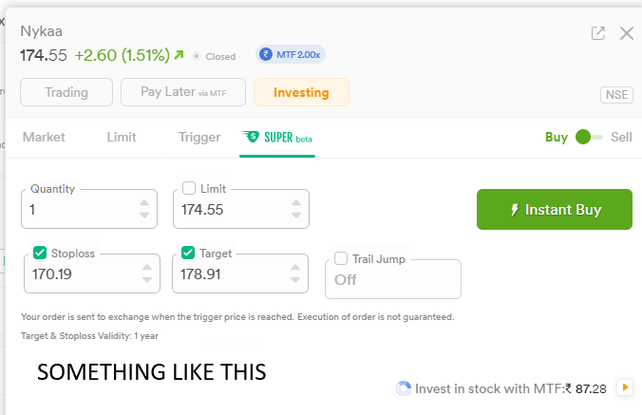Select the Pay Later via MTF button
642x415 pixels.
tap(183, 92)
